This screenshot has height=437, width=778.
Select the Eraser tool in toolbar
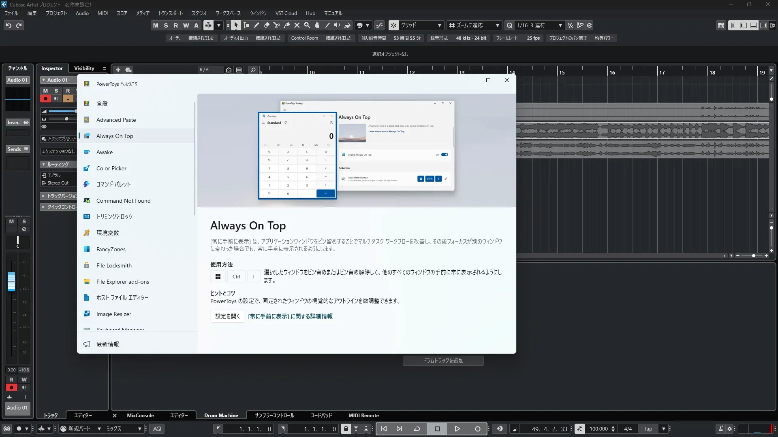point(267,25)
